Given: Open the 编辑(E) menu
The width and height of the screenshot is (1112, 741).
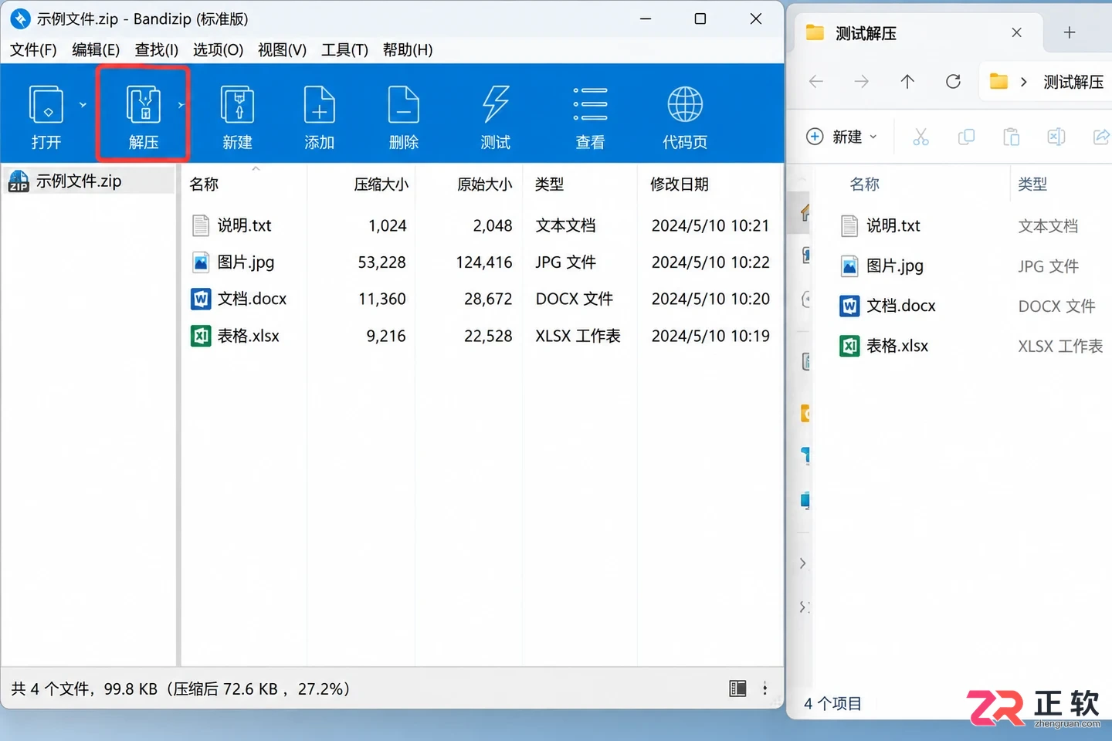Looking at the screenshot, I should coord(96,50).
